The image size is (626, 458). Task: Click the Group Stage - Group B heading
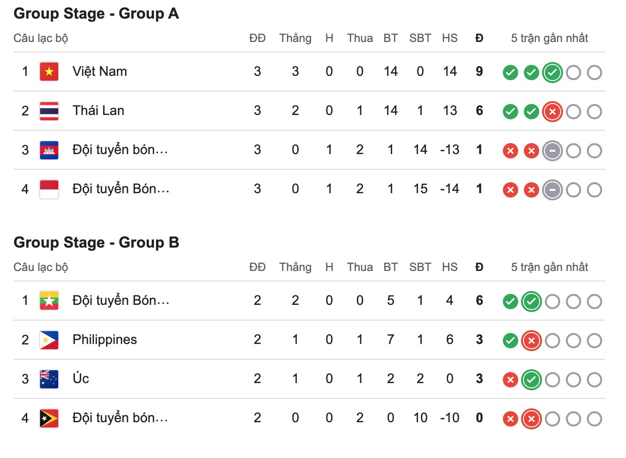tap(96, 242)
